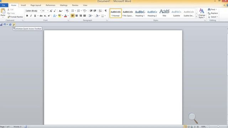Click the Change Styles button

click(202, 14)
